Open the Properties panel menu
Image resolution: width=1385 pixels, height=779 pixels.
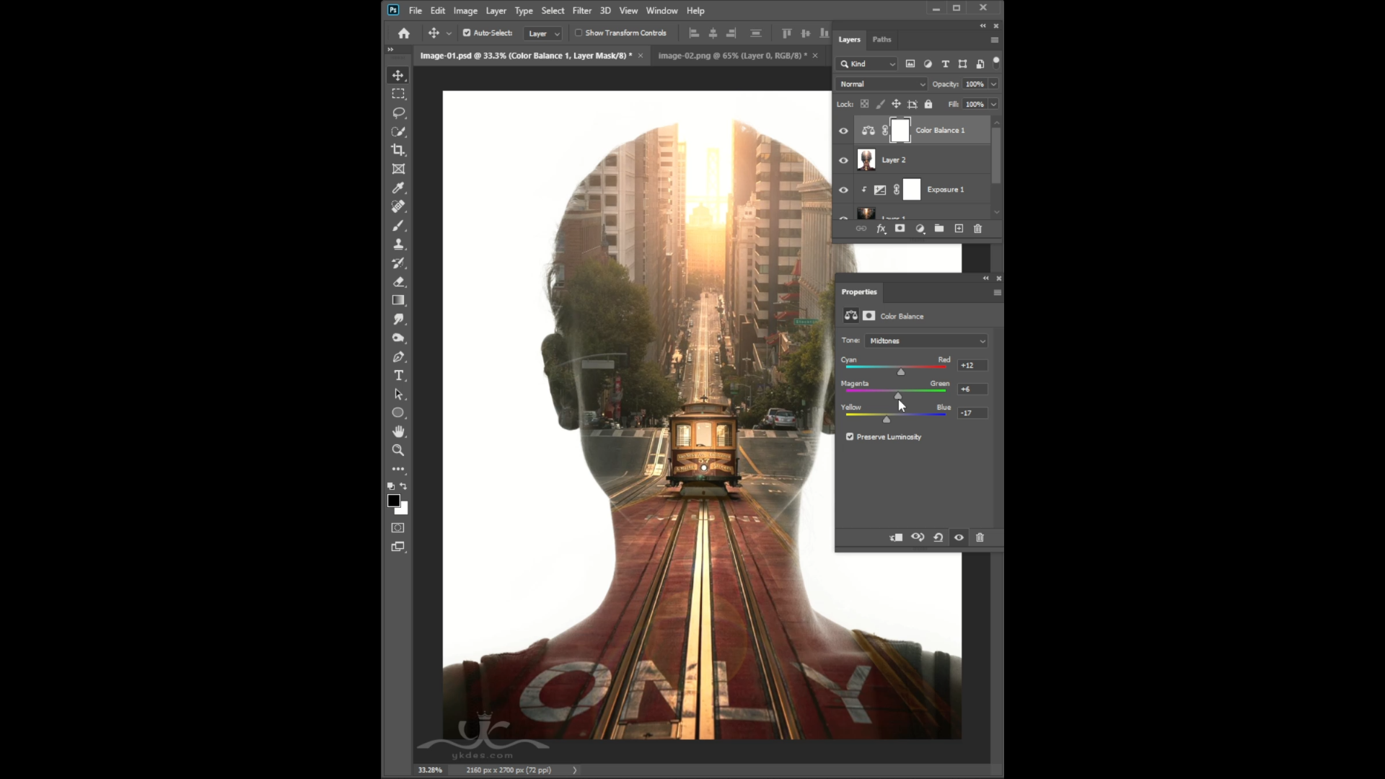pos(998,292)
